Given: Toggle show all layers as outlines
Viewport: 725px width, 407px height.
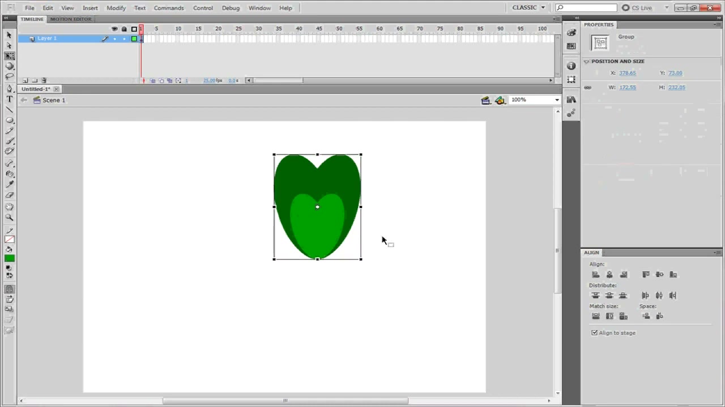Looking at the screenshot, I should pyautogui.click(x=134, y=29).
